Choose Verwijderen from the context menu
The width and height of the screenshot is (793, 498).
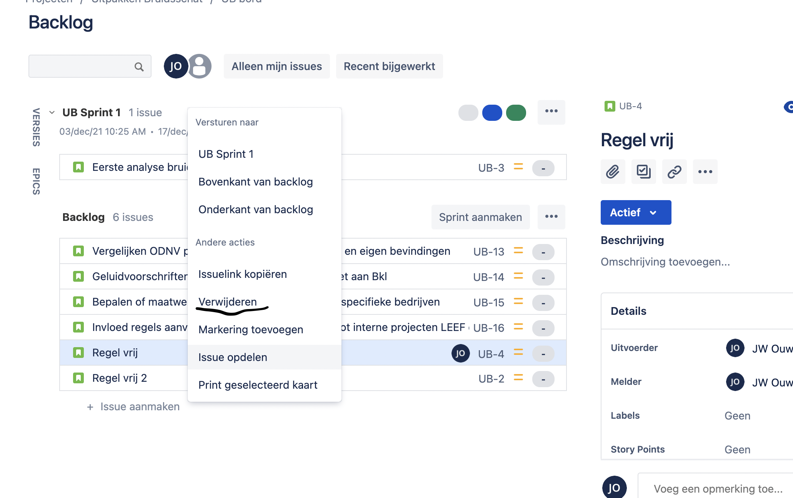227,302
